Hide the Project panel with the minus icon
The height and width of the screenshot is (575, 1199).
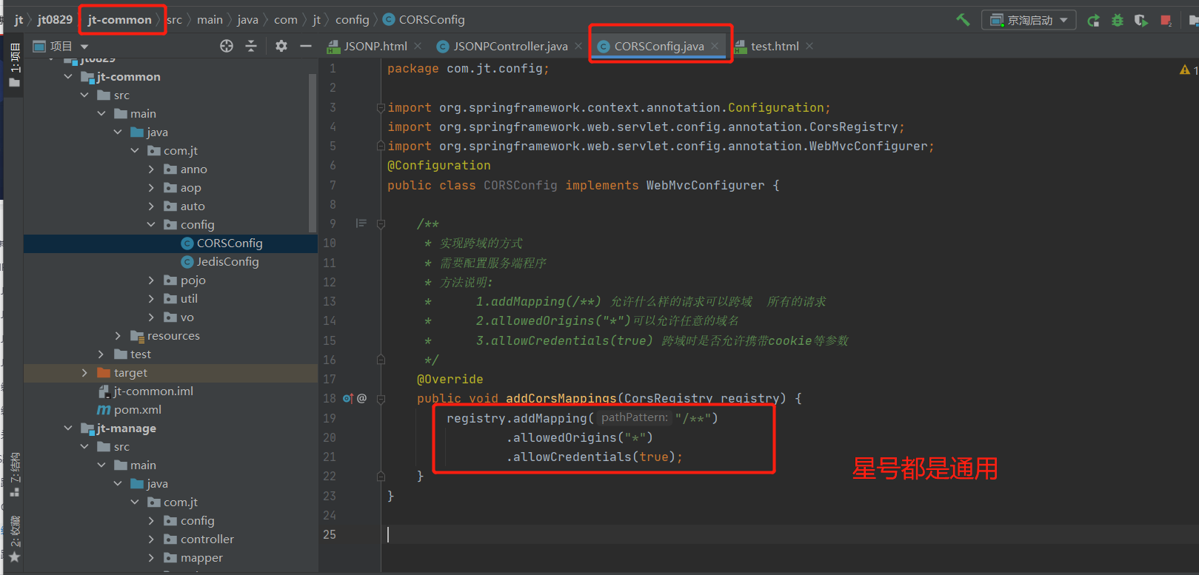[306, 46]
